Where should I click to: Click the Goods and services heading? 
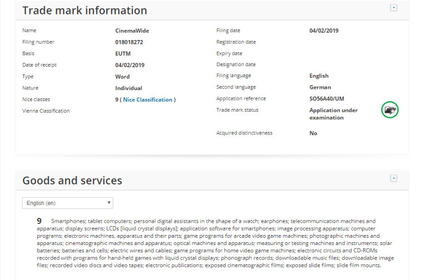click(72, 181)
